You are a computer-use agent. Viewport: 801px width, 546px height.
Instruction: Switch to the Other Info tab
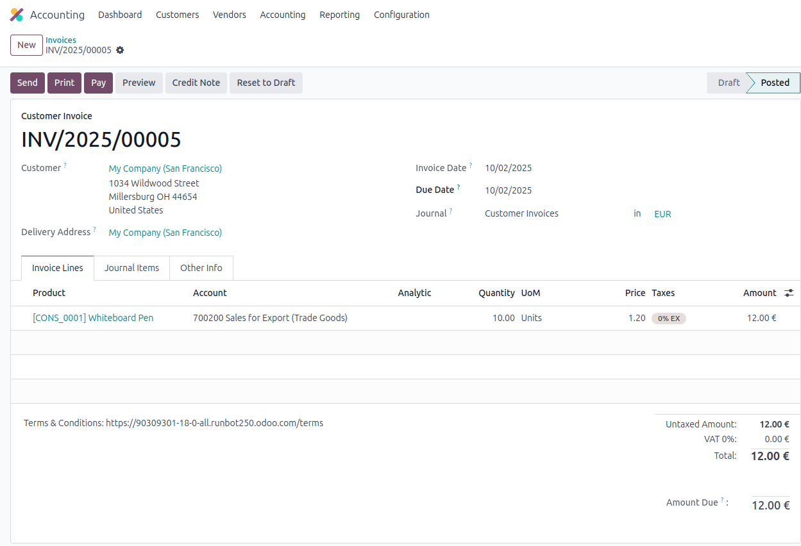pyautogui.click(x=201, y=268)
